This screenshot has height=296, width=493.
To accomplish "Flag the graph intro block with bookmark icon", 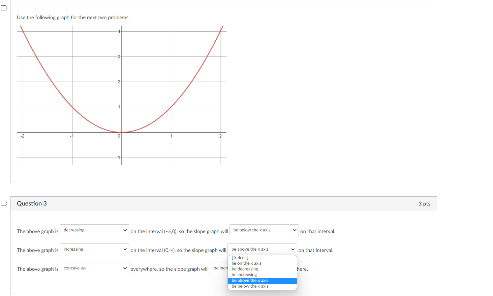I will point(4,8).
